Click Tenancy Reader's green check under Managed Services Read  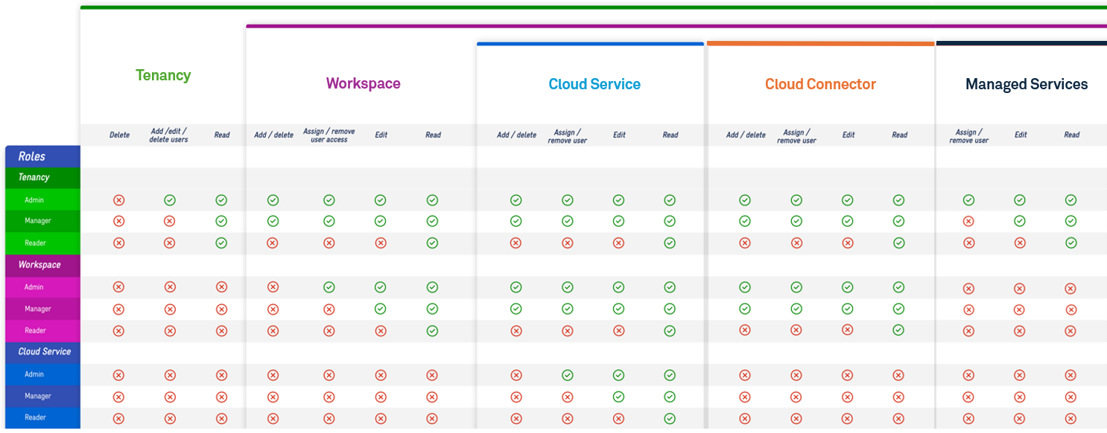click(x=1070, y=243)
